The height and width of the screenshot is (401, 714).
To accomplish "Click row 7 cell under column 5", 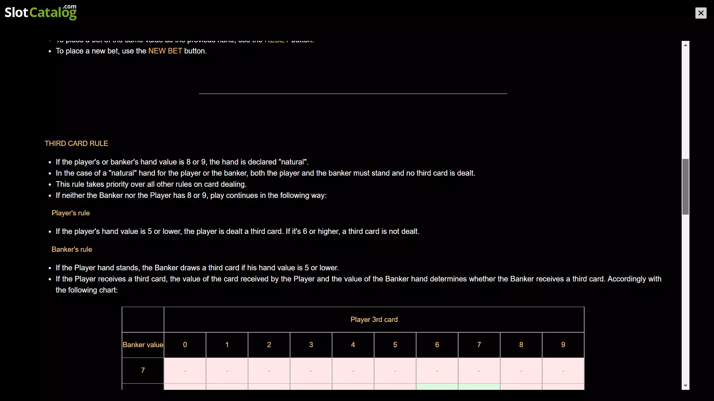I will point(395,371).
